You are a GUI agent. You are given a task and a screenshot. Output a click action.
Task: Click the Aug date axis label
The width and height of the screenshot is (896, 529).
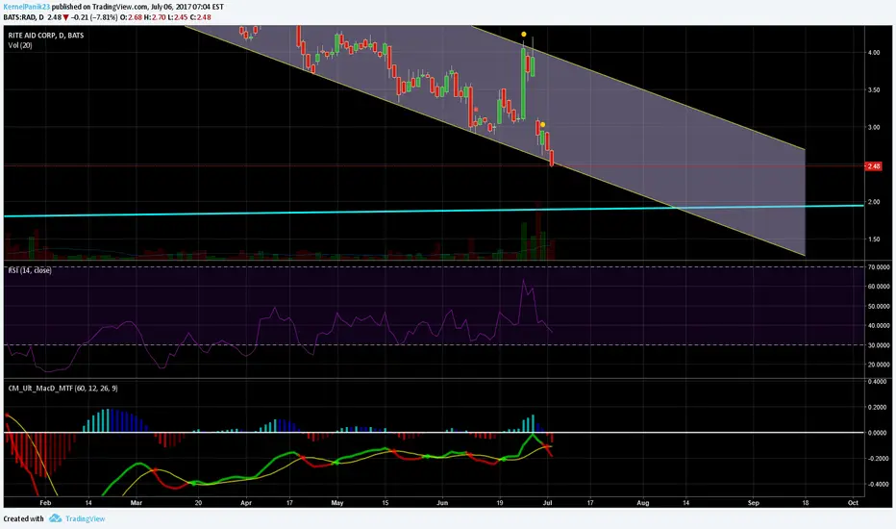click(x=643, y=503)
